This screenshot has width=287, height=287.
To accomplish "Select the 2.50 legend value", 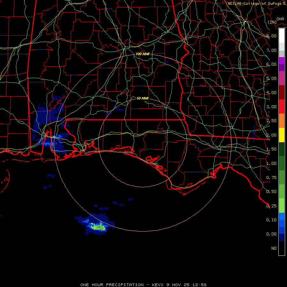I will click(271, 121).
